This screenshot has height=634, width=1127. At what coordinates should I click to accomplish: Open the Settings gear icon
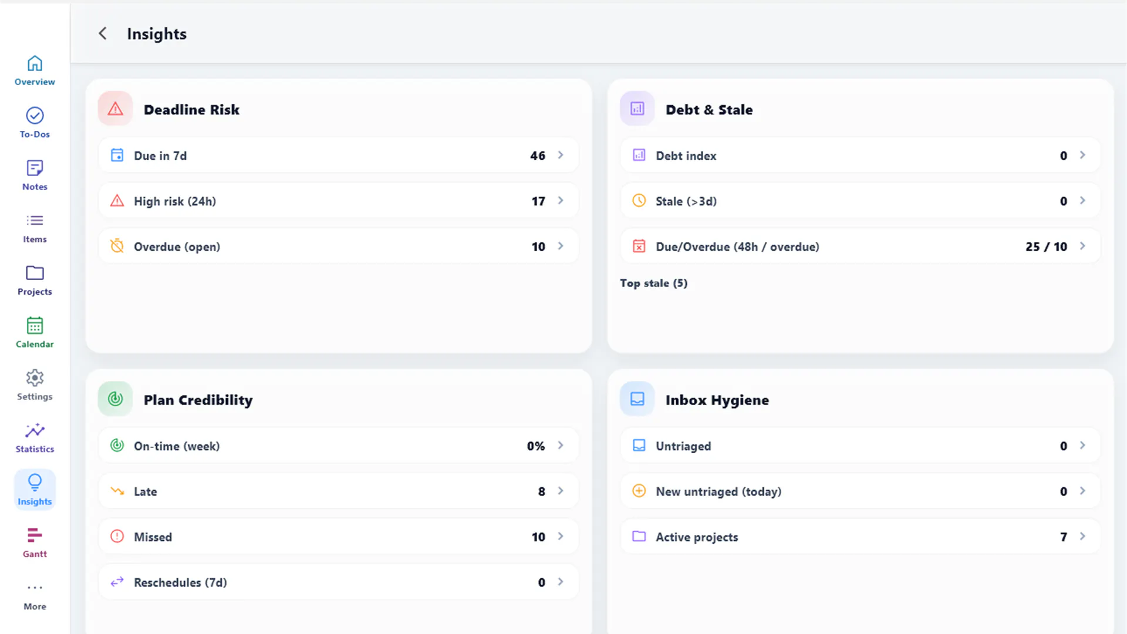point(35,377)
